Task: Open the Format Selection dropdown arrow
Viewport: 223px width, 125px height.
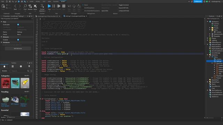Action: [x=45, y=11]
